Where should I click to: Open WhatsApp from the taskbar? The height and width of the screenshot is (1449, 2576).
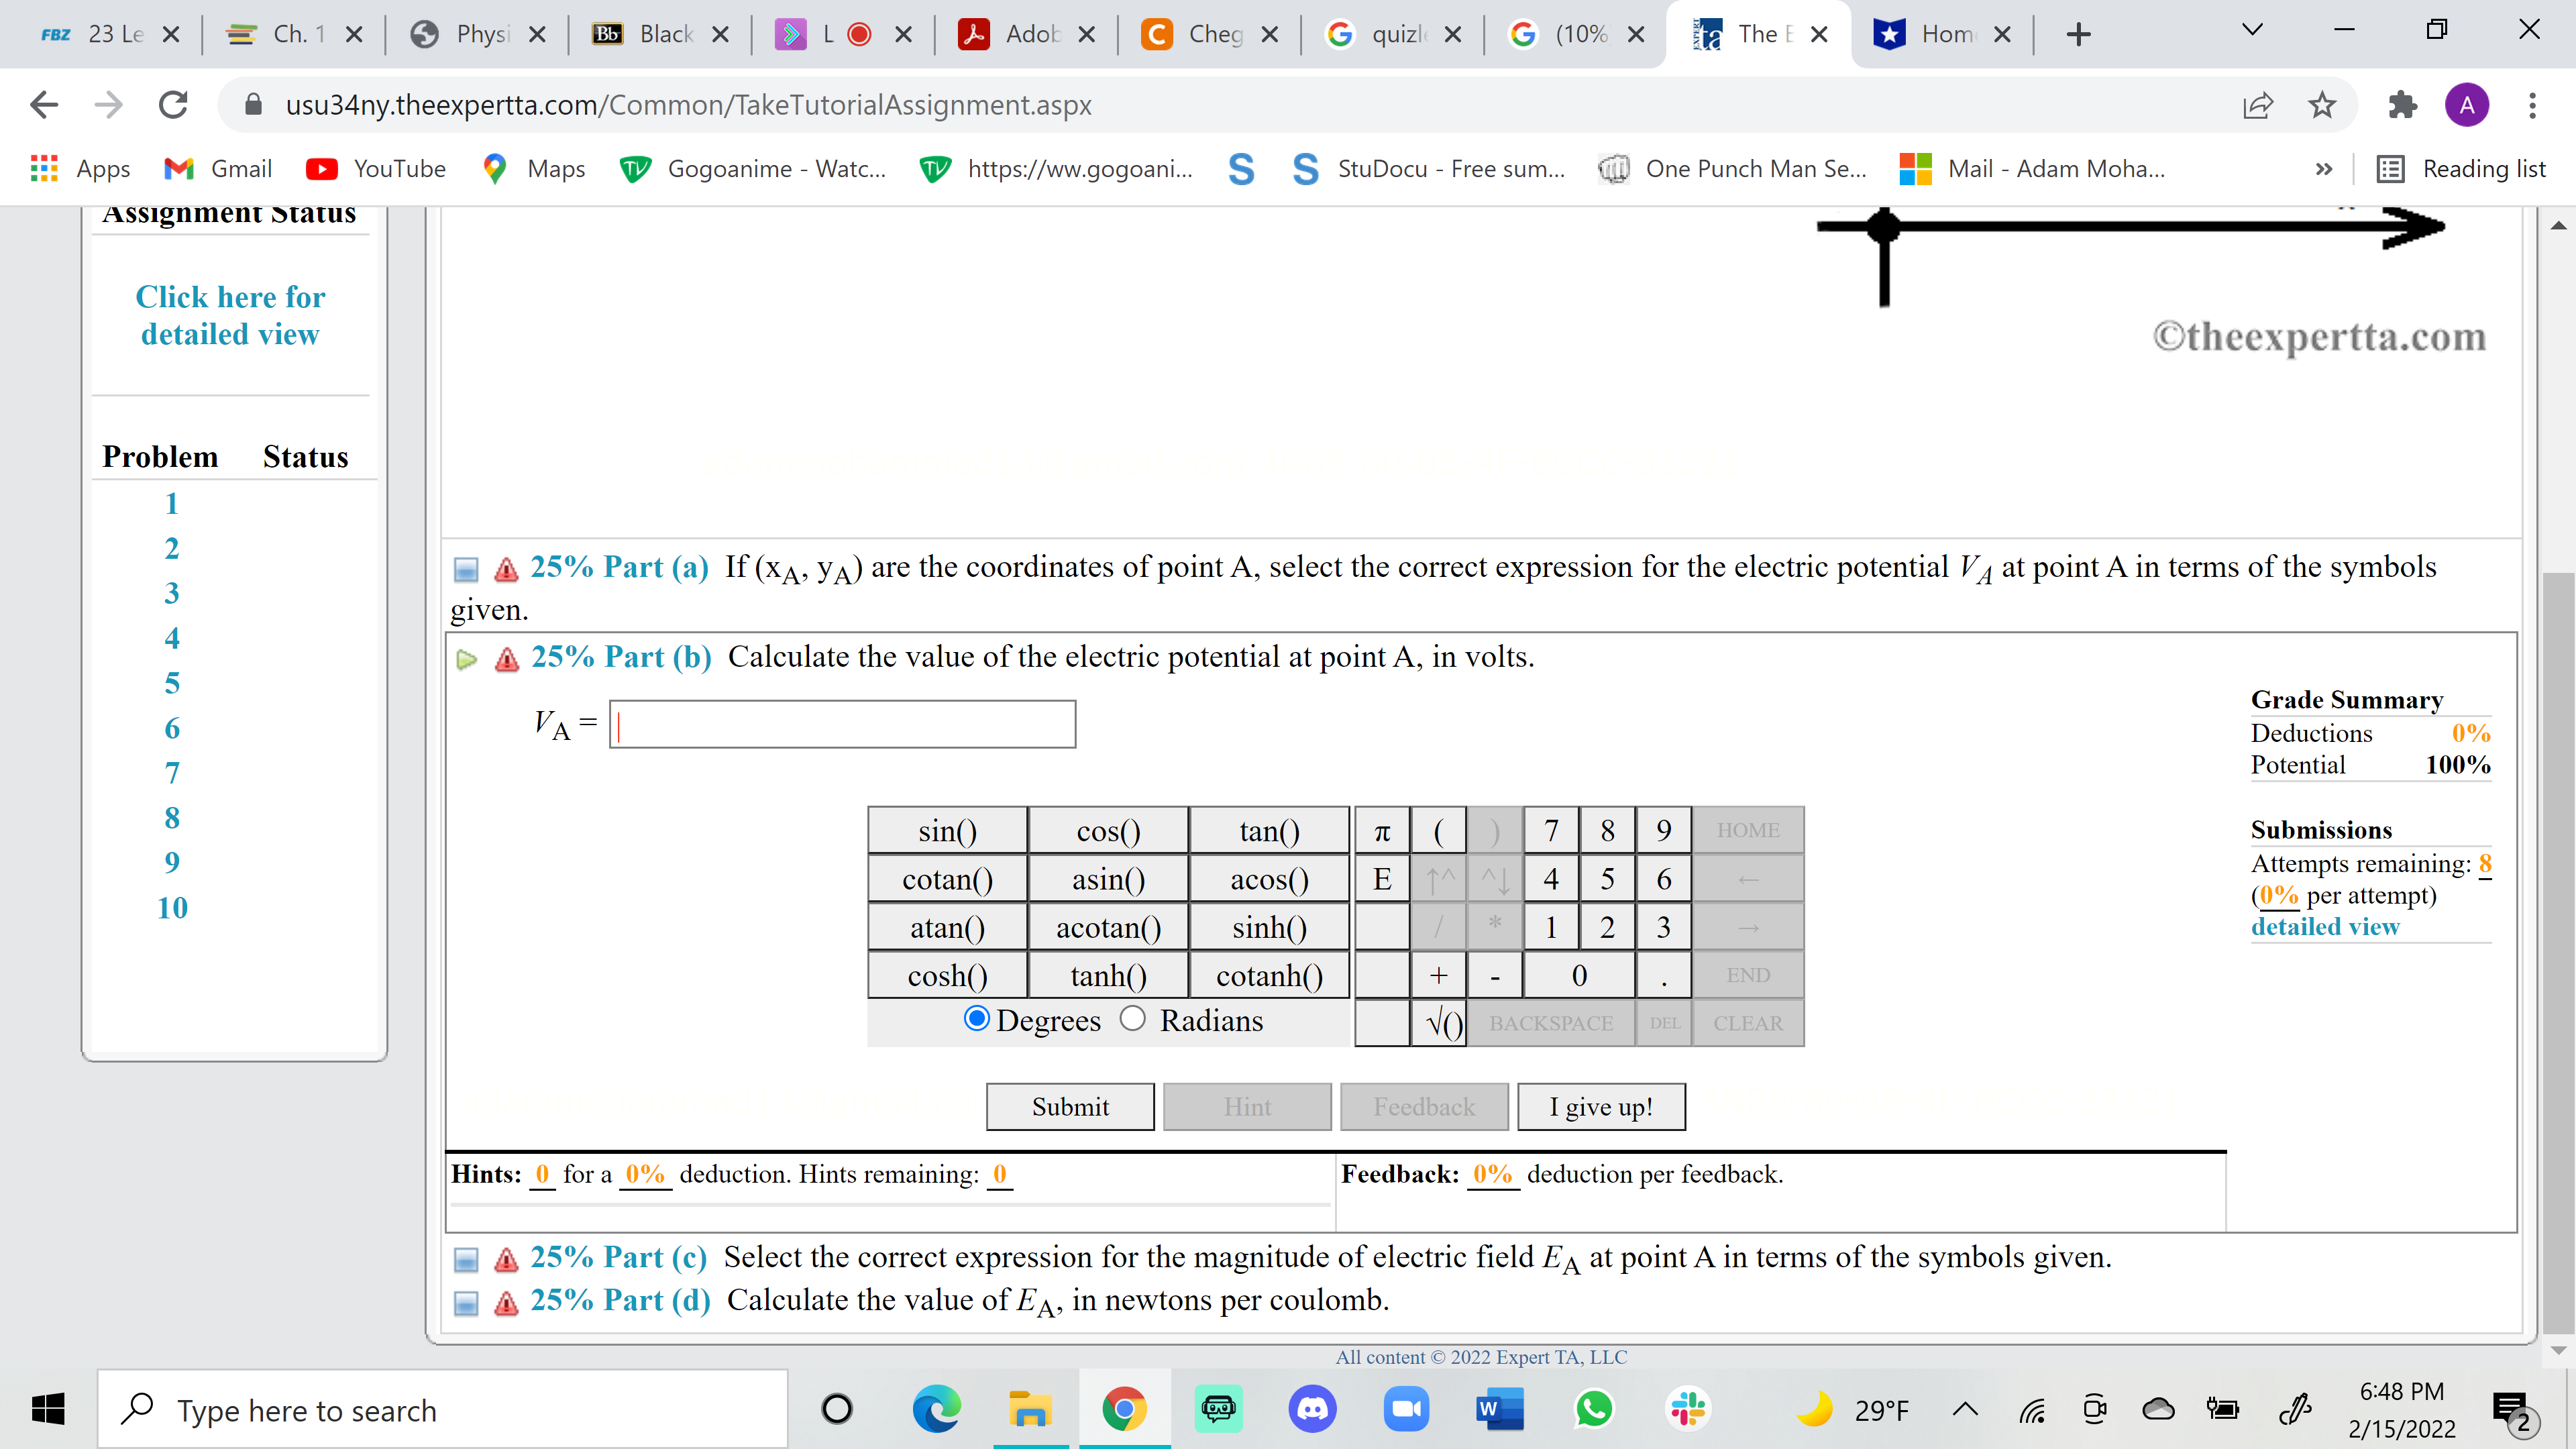pyautogui.click(x=1594, y=1409)
